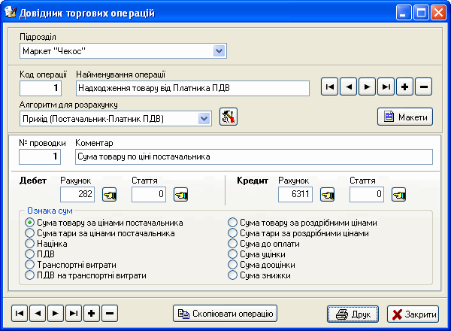Delete operation with upper minus button
Viewport: 451px width, 331px height.
tap(423, 87)
